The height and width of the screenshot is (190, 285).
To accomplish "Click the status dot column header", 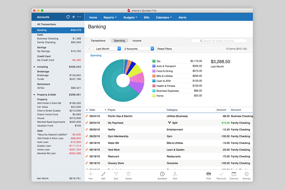I will [x=87, y=110].
